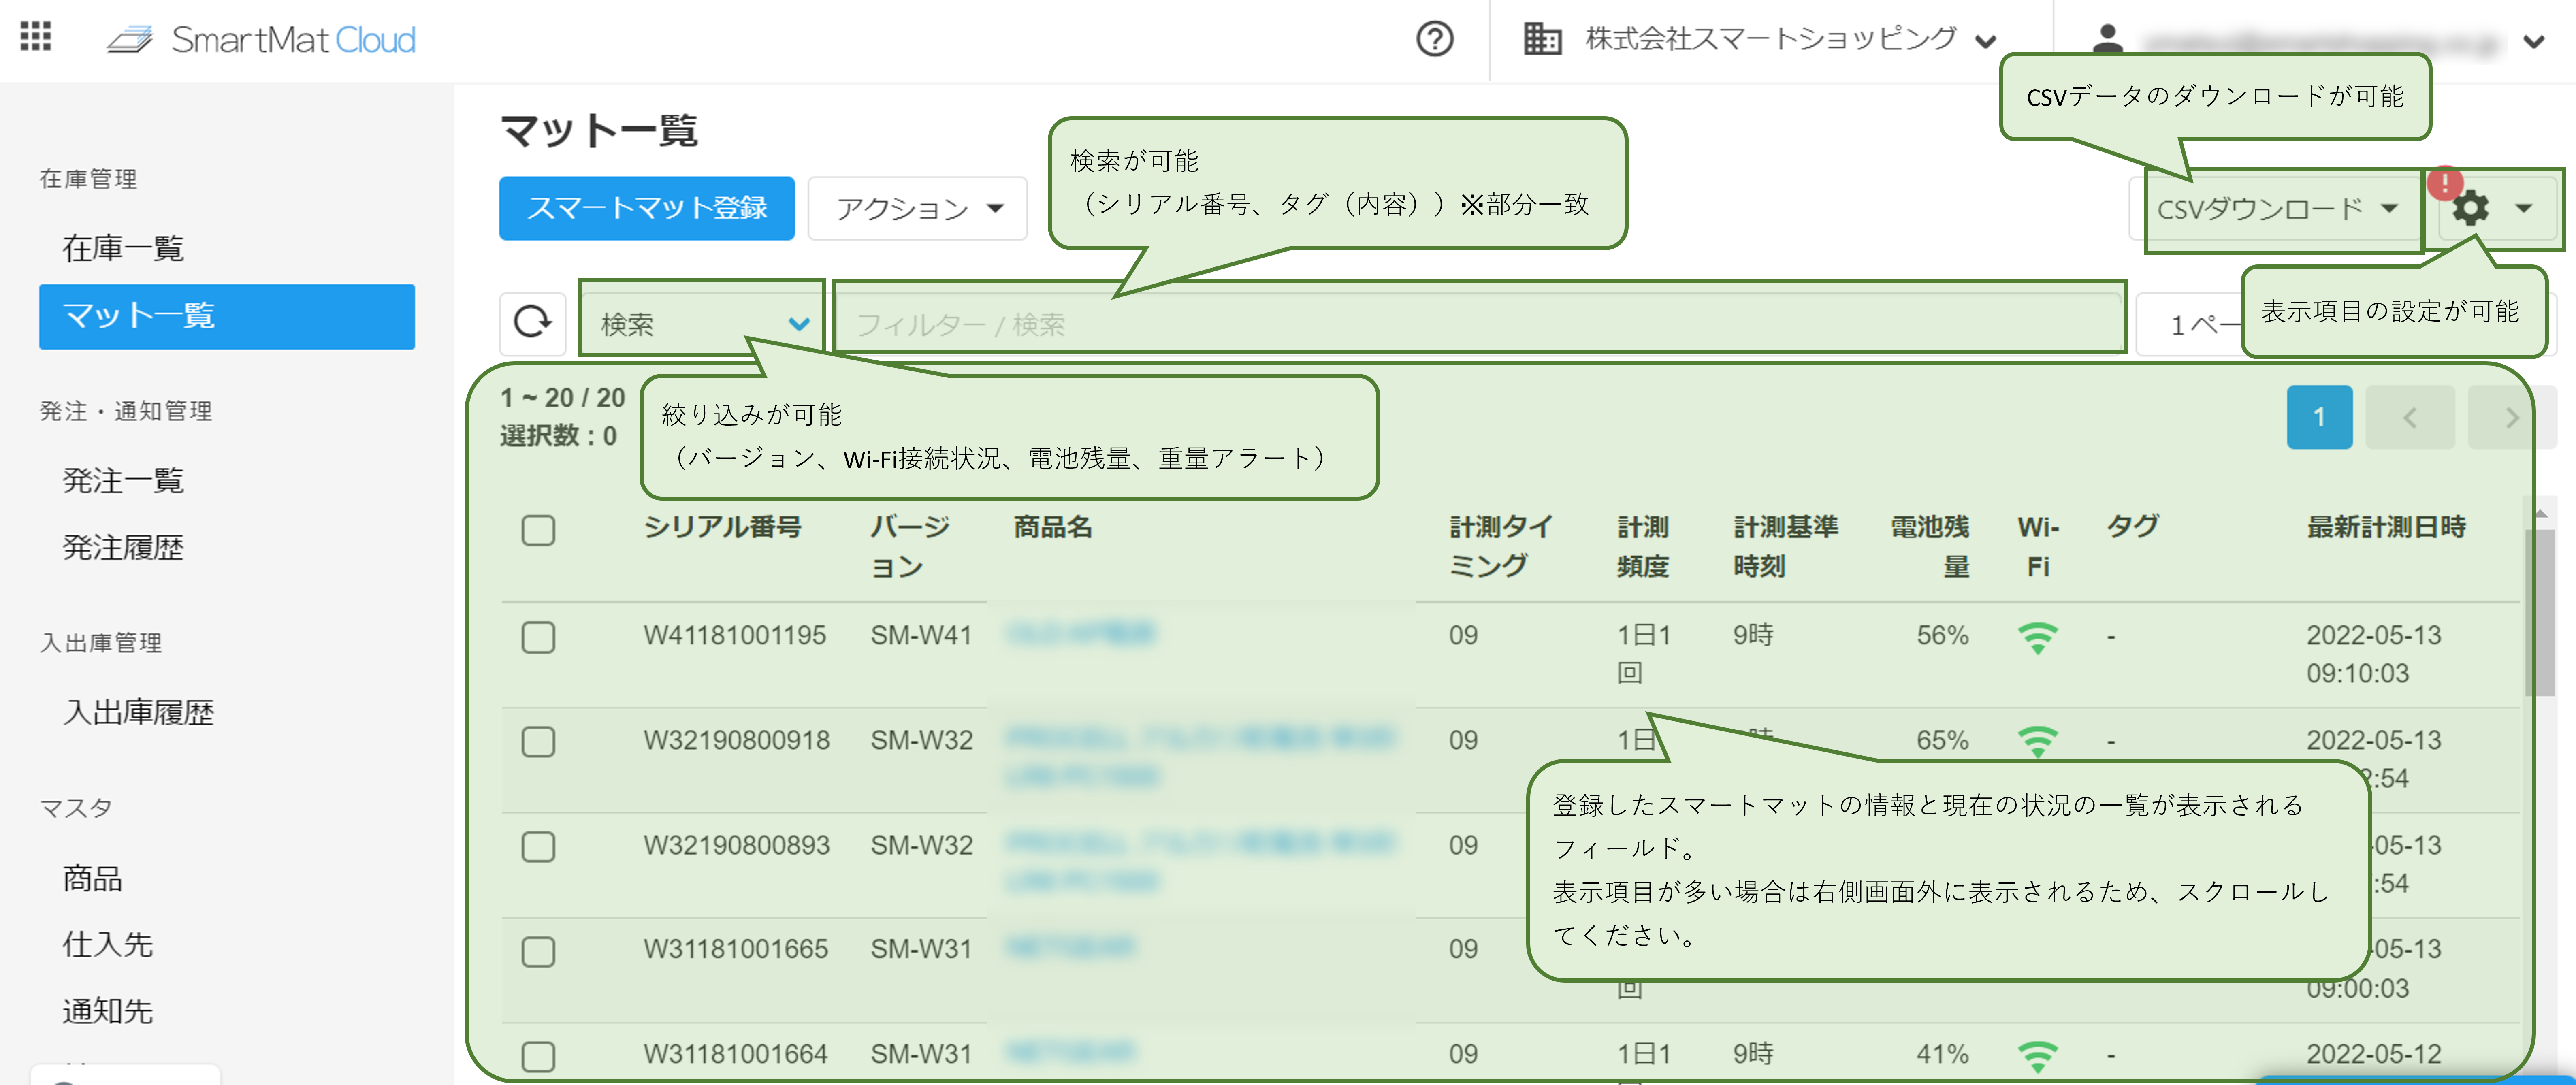
Task: Check the box for W41181001195
Action: (x=538, y=637)
